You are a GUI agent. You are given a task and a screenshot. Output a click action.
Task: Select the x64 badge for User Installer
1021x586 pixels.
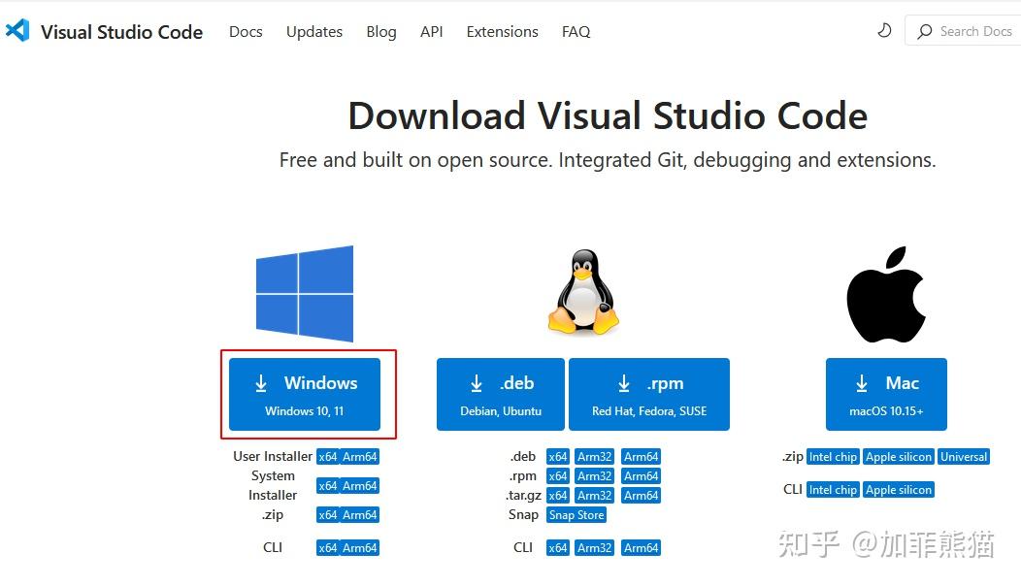pos(330,456)
